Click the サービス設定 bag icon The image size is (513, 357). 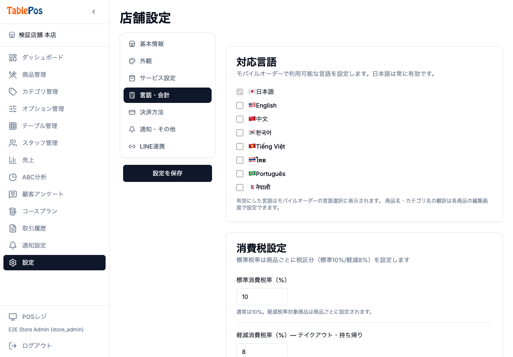[x=132, y=78]
